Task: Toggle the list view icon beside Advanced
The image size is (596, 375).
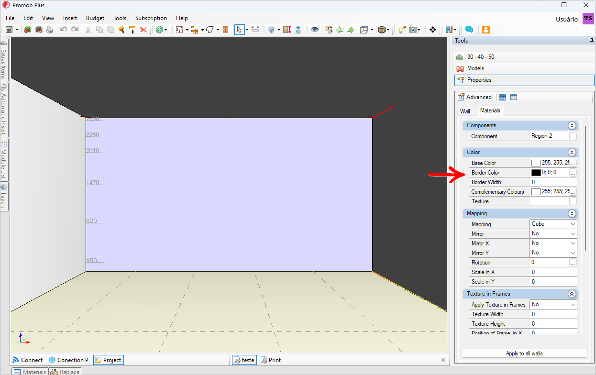Action: [503, 97]
